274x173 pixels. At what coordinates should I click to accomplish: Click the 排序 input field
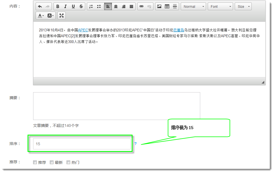coord(82,144)
